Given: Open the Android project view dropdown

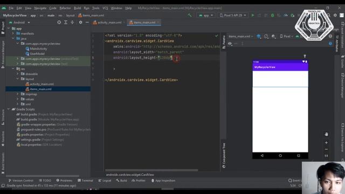Looking at the screenshot, I should pyautogui.click(x=19, y=23).
